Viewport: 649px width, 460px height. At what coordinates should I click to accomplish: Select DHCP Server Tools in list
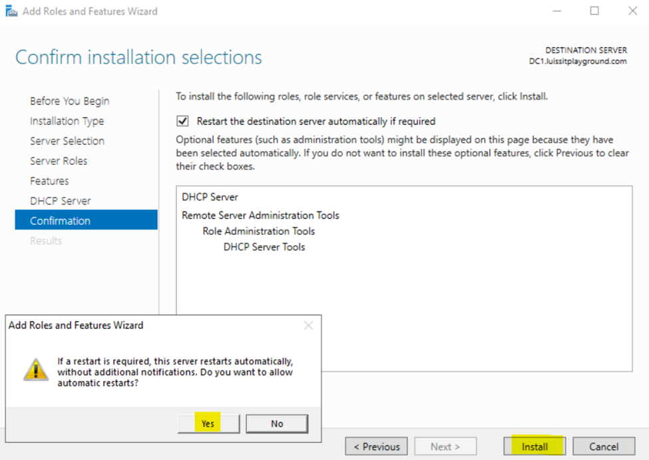point(264,247)
